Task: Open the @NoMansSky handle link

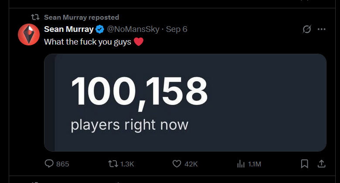Action: [x=133, y=30]
